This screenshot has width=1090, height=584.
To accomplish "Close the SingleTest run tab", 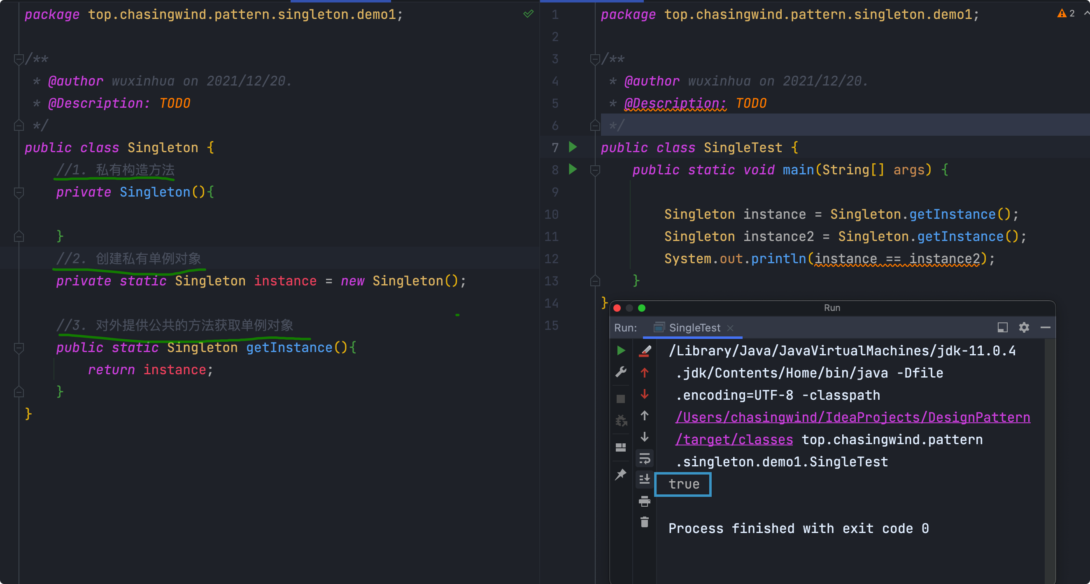I will click(x=730, y=328).
